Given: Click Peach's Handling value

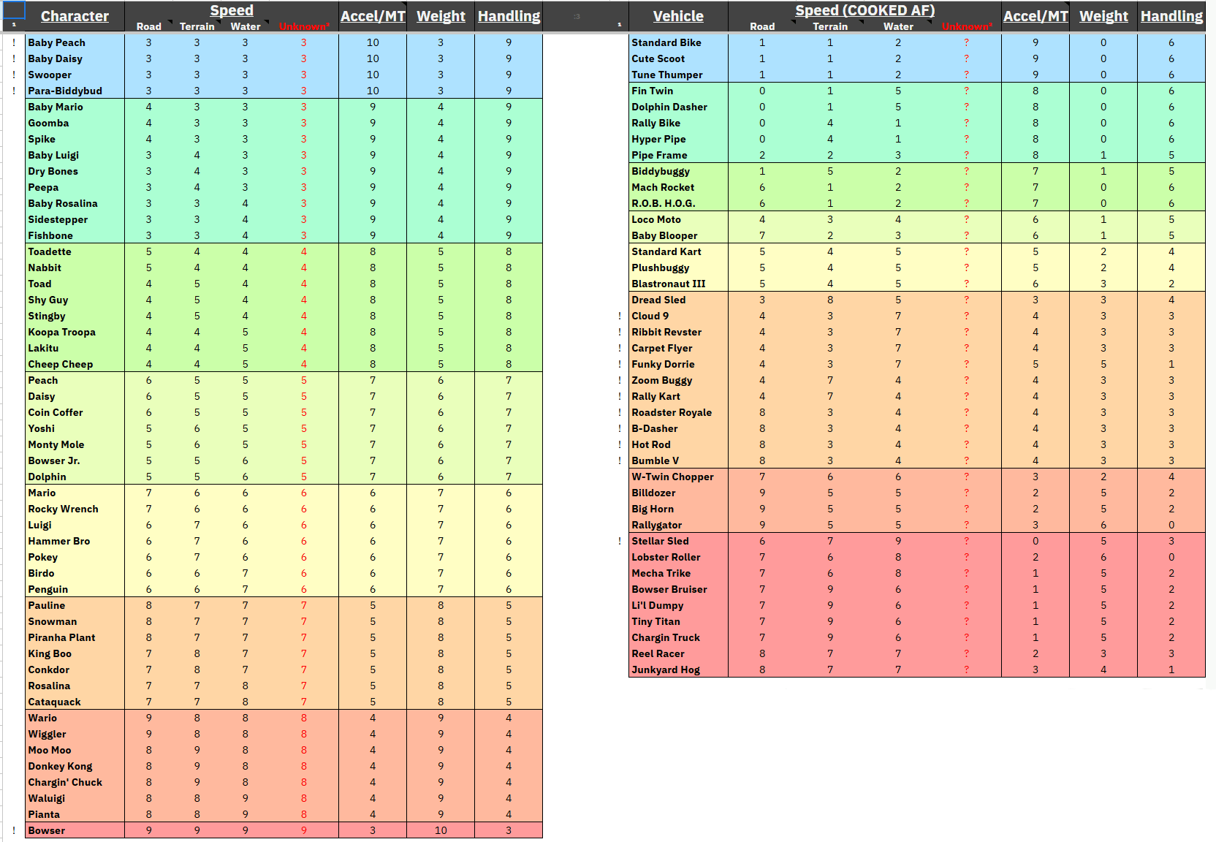Looking at the screenshot, I should [x=509, y=380].
